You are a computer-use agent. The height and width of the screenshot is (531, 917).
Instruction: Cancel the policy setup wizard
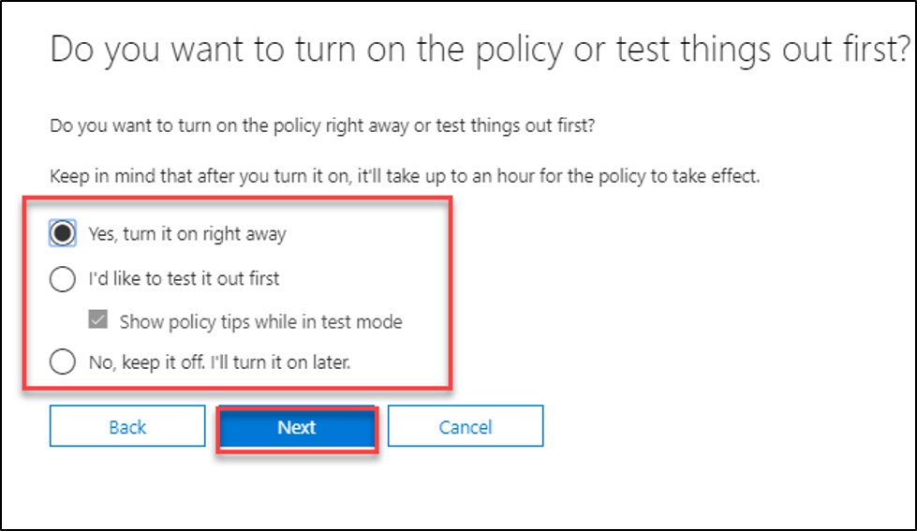[466, 428]
